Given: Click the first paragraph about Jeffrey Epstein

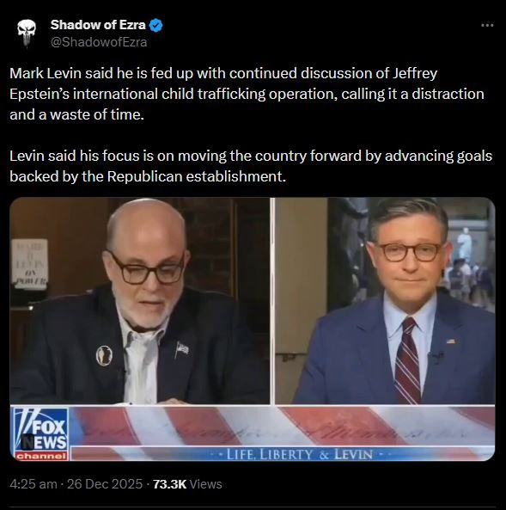Looking at the screenshot, I should 247,94.
